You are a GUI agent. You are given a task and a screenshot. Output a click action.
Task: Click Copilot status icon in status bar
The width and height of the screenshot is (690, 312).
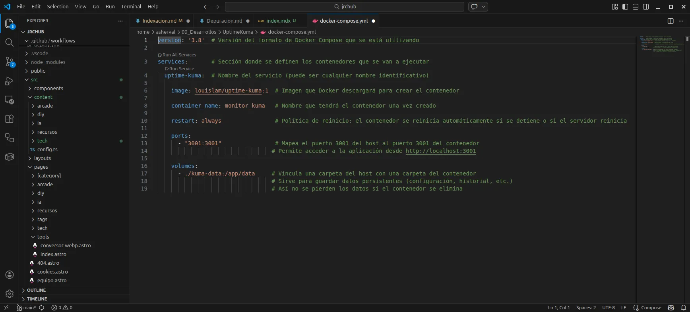(x=671, y=308)
